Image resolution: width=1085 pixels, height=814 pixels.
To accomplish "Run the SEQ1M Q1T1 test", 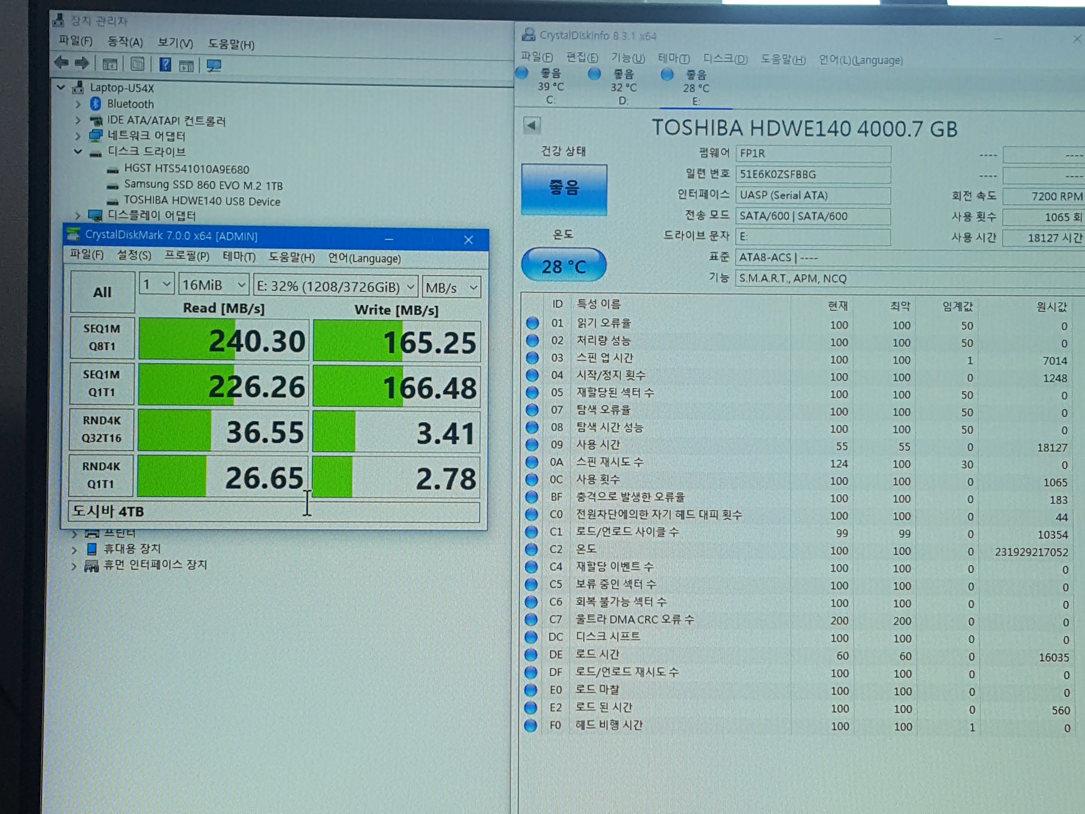I will (x=101, y=384).
